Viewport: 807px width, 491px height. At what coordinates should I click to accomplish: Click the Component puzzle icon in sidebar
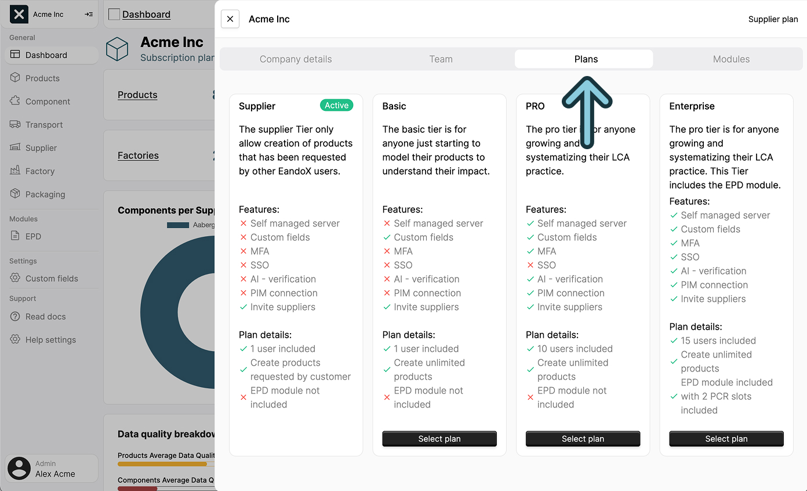point(15,102)
